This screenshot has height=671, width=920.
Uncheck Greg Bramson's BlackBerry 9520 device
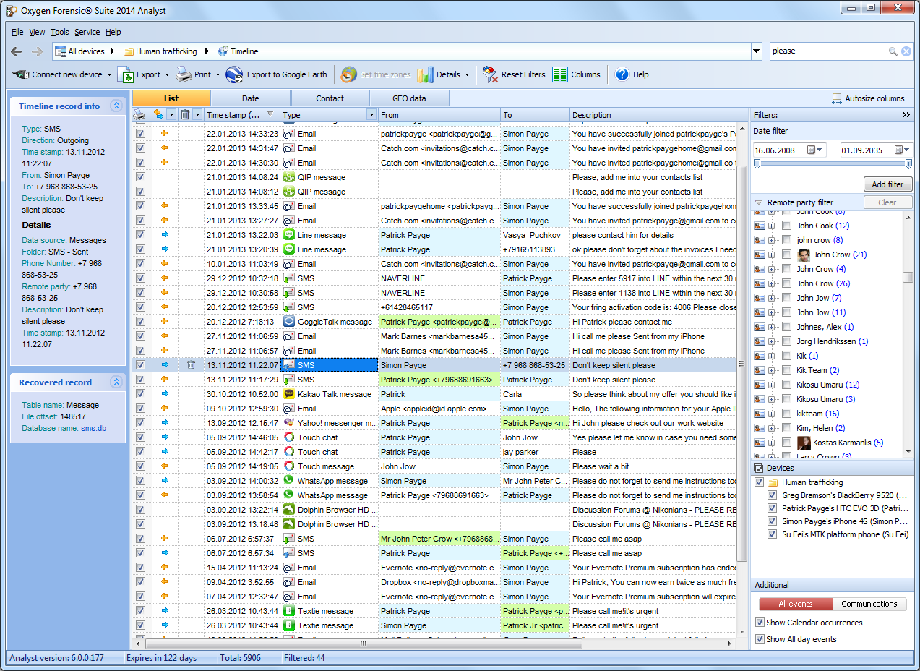tap(773, 495)
